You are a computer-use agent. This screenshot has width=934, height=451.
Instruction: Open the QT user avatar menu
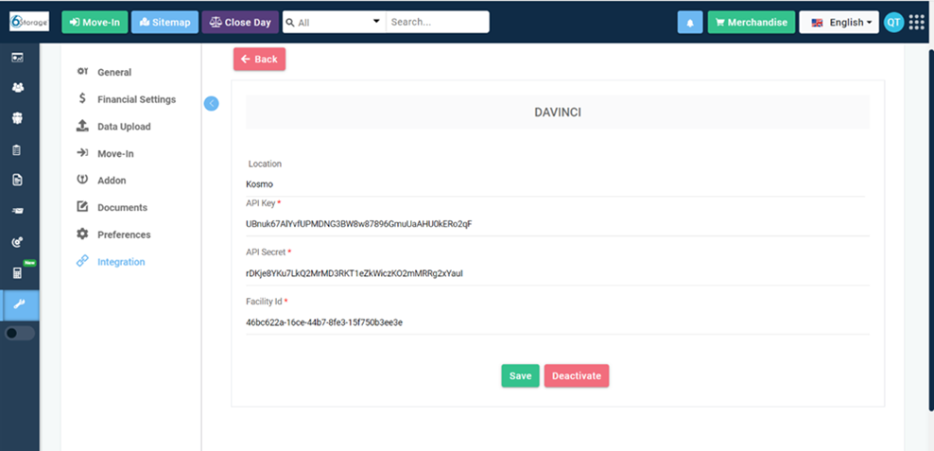coord(893,23)
